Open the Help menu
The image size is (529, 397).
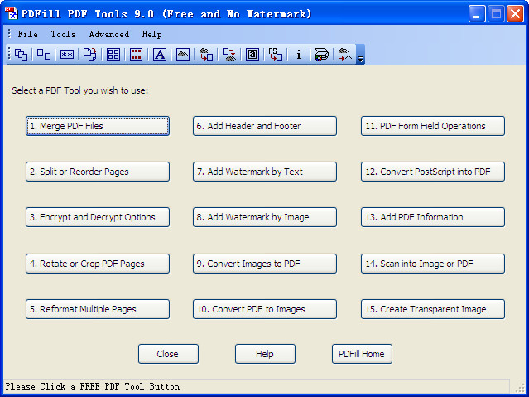pos(151,34)
